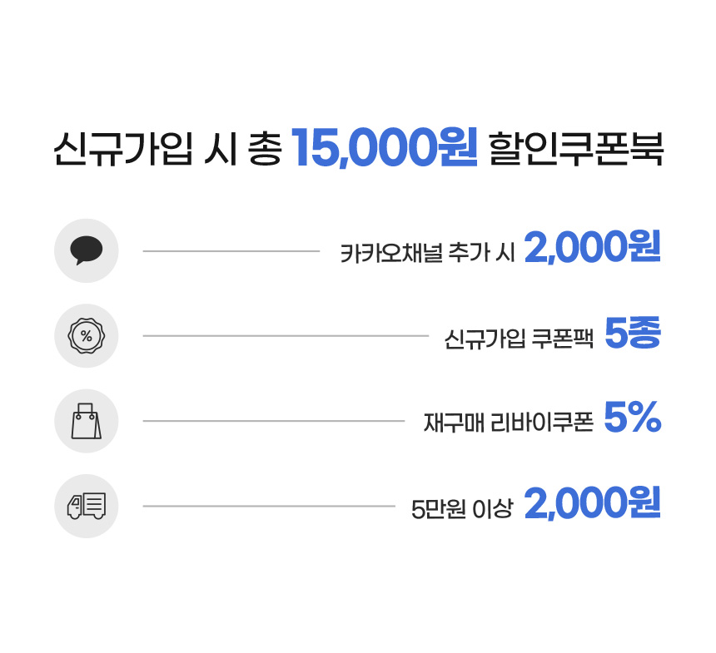The width and height of the screenshot is (716, 653).
Task: Click the percent coupon badge icon
Action: 87,336
